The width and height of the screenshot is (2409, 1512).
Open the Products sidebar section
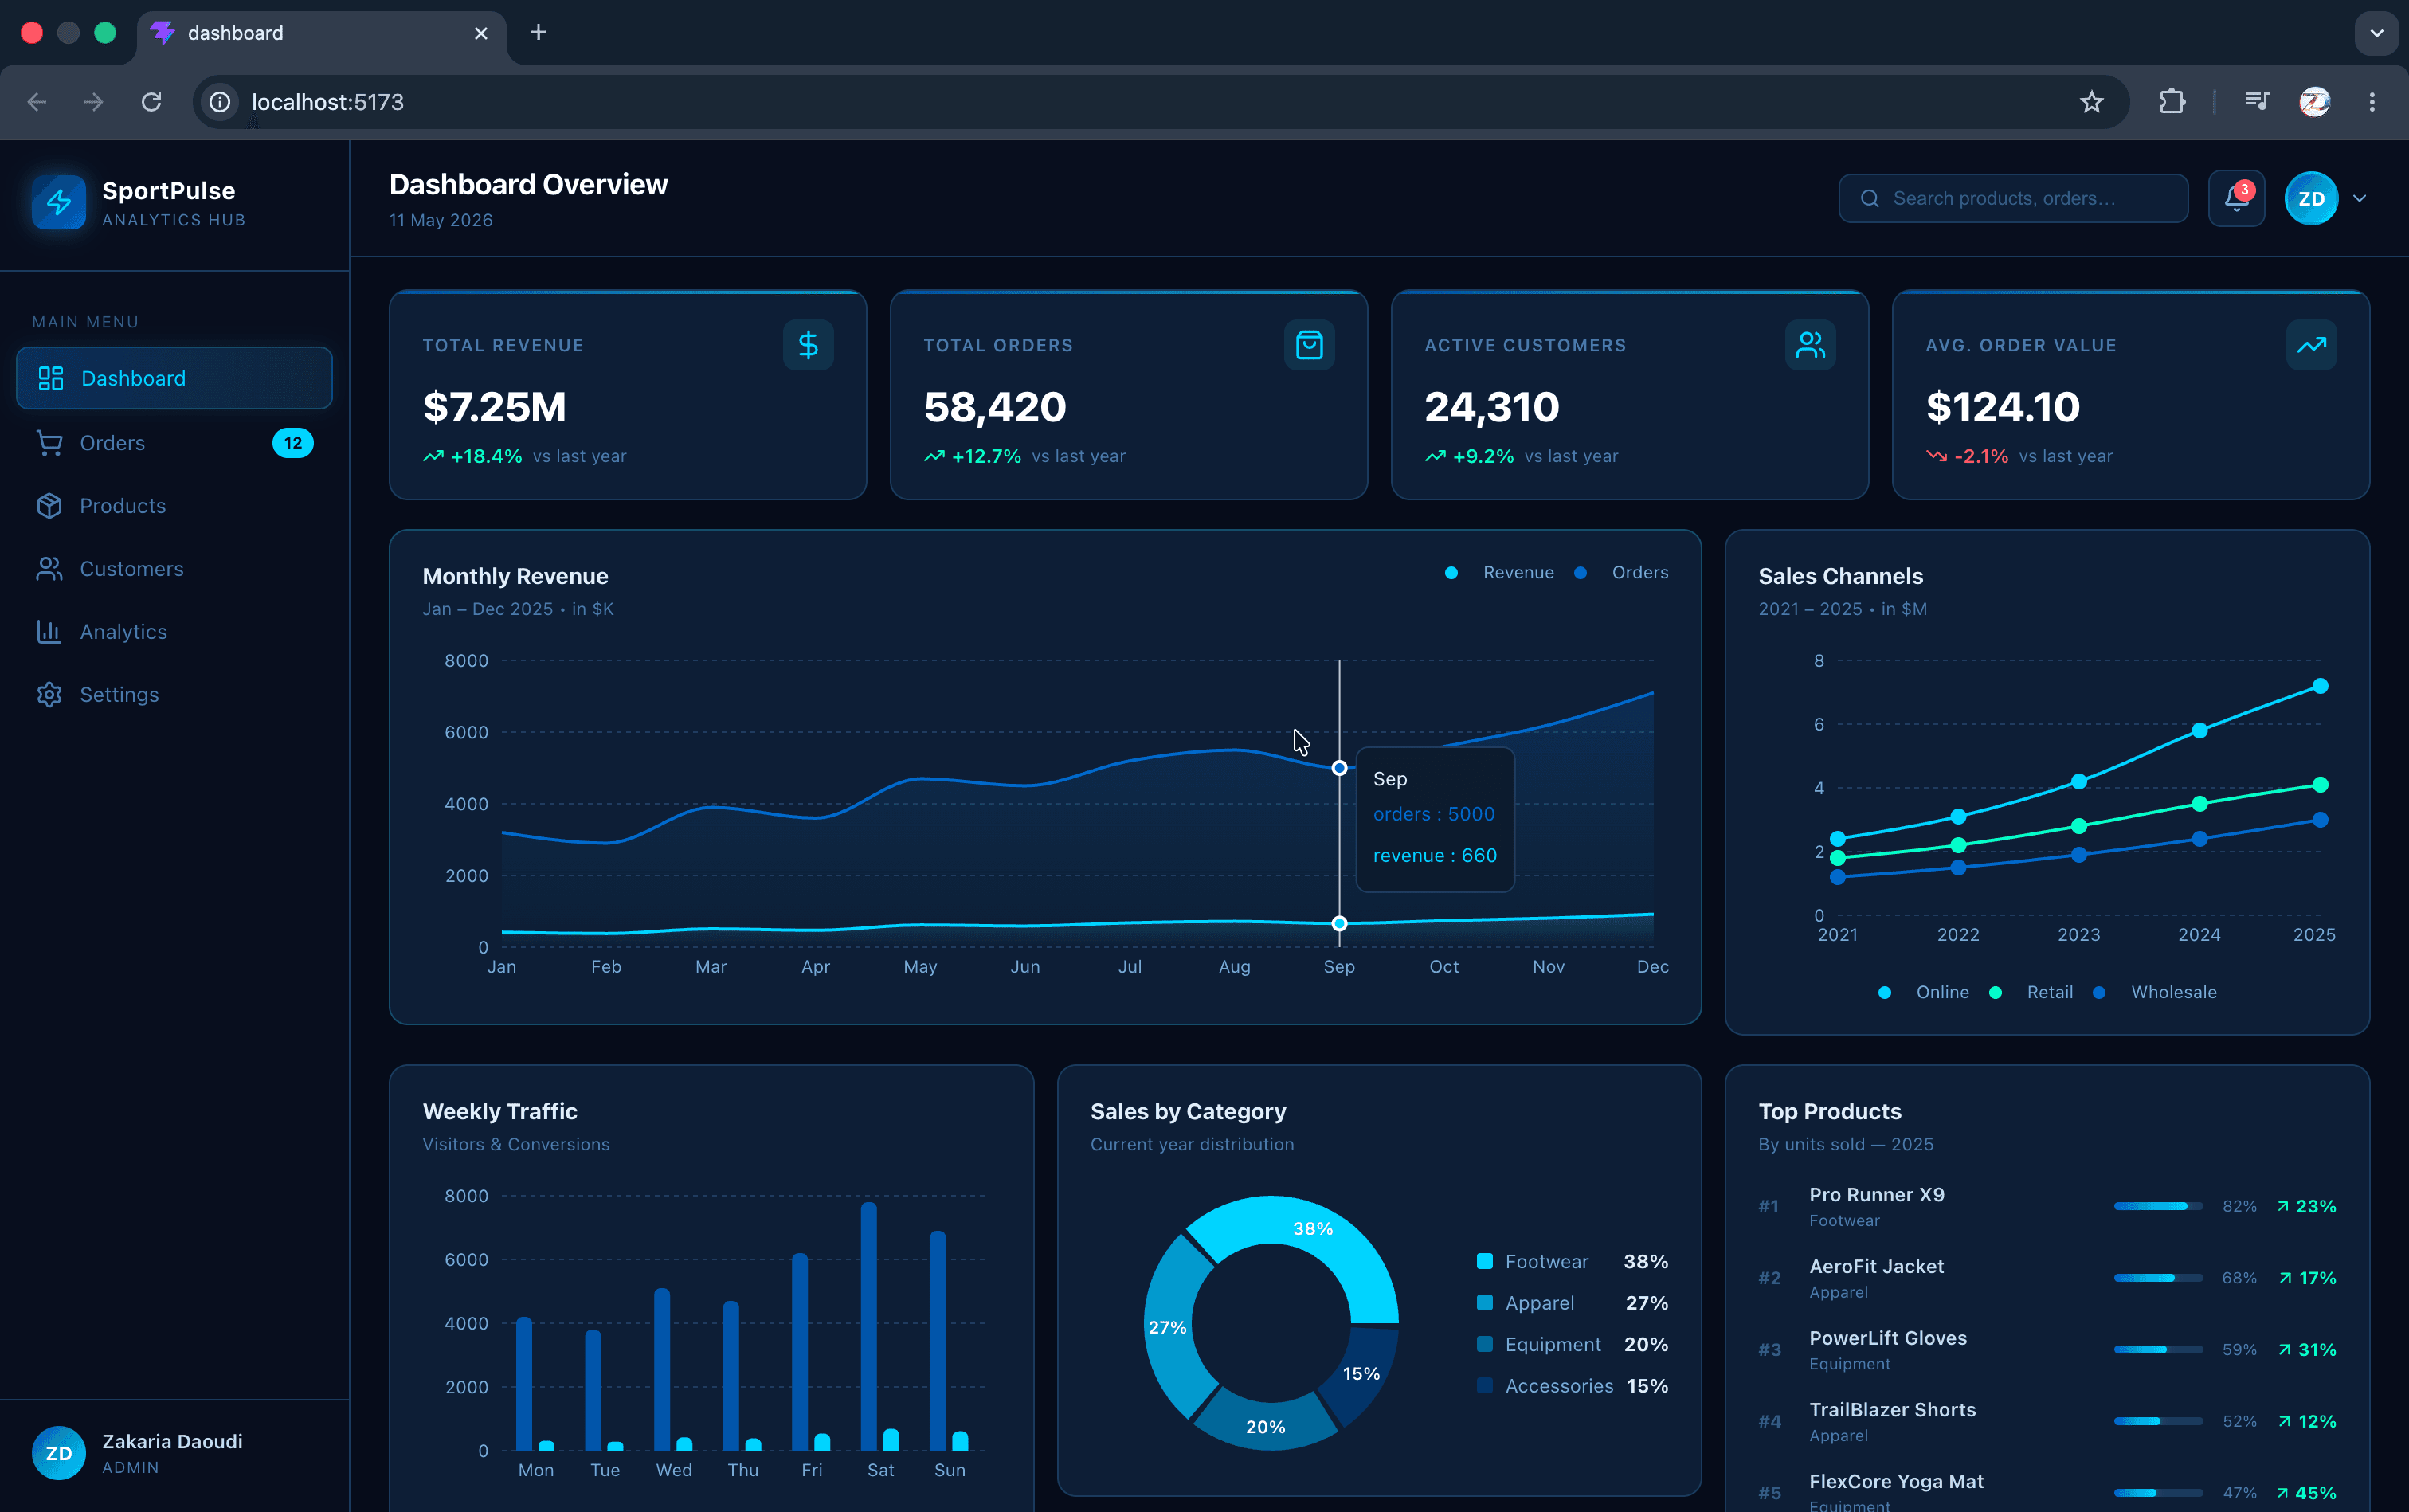pos(174,506)
